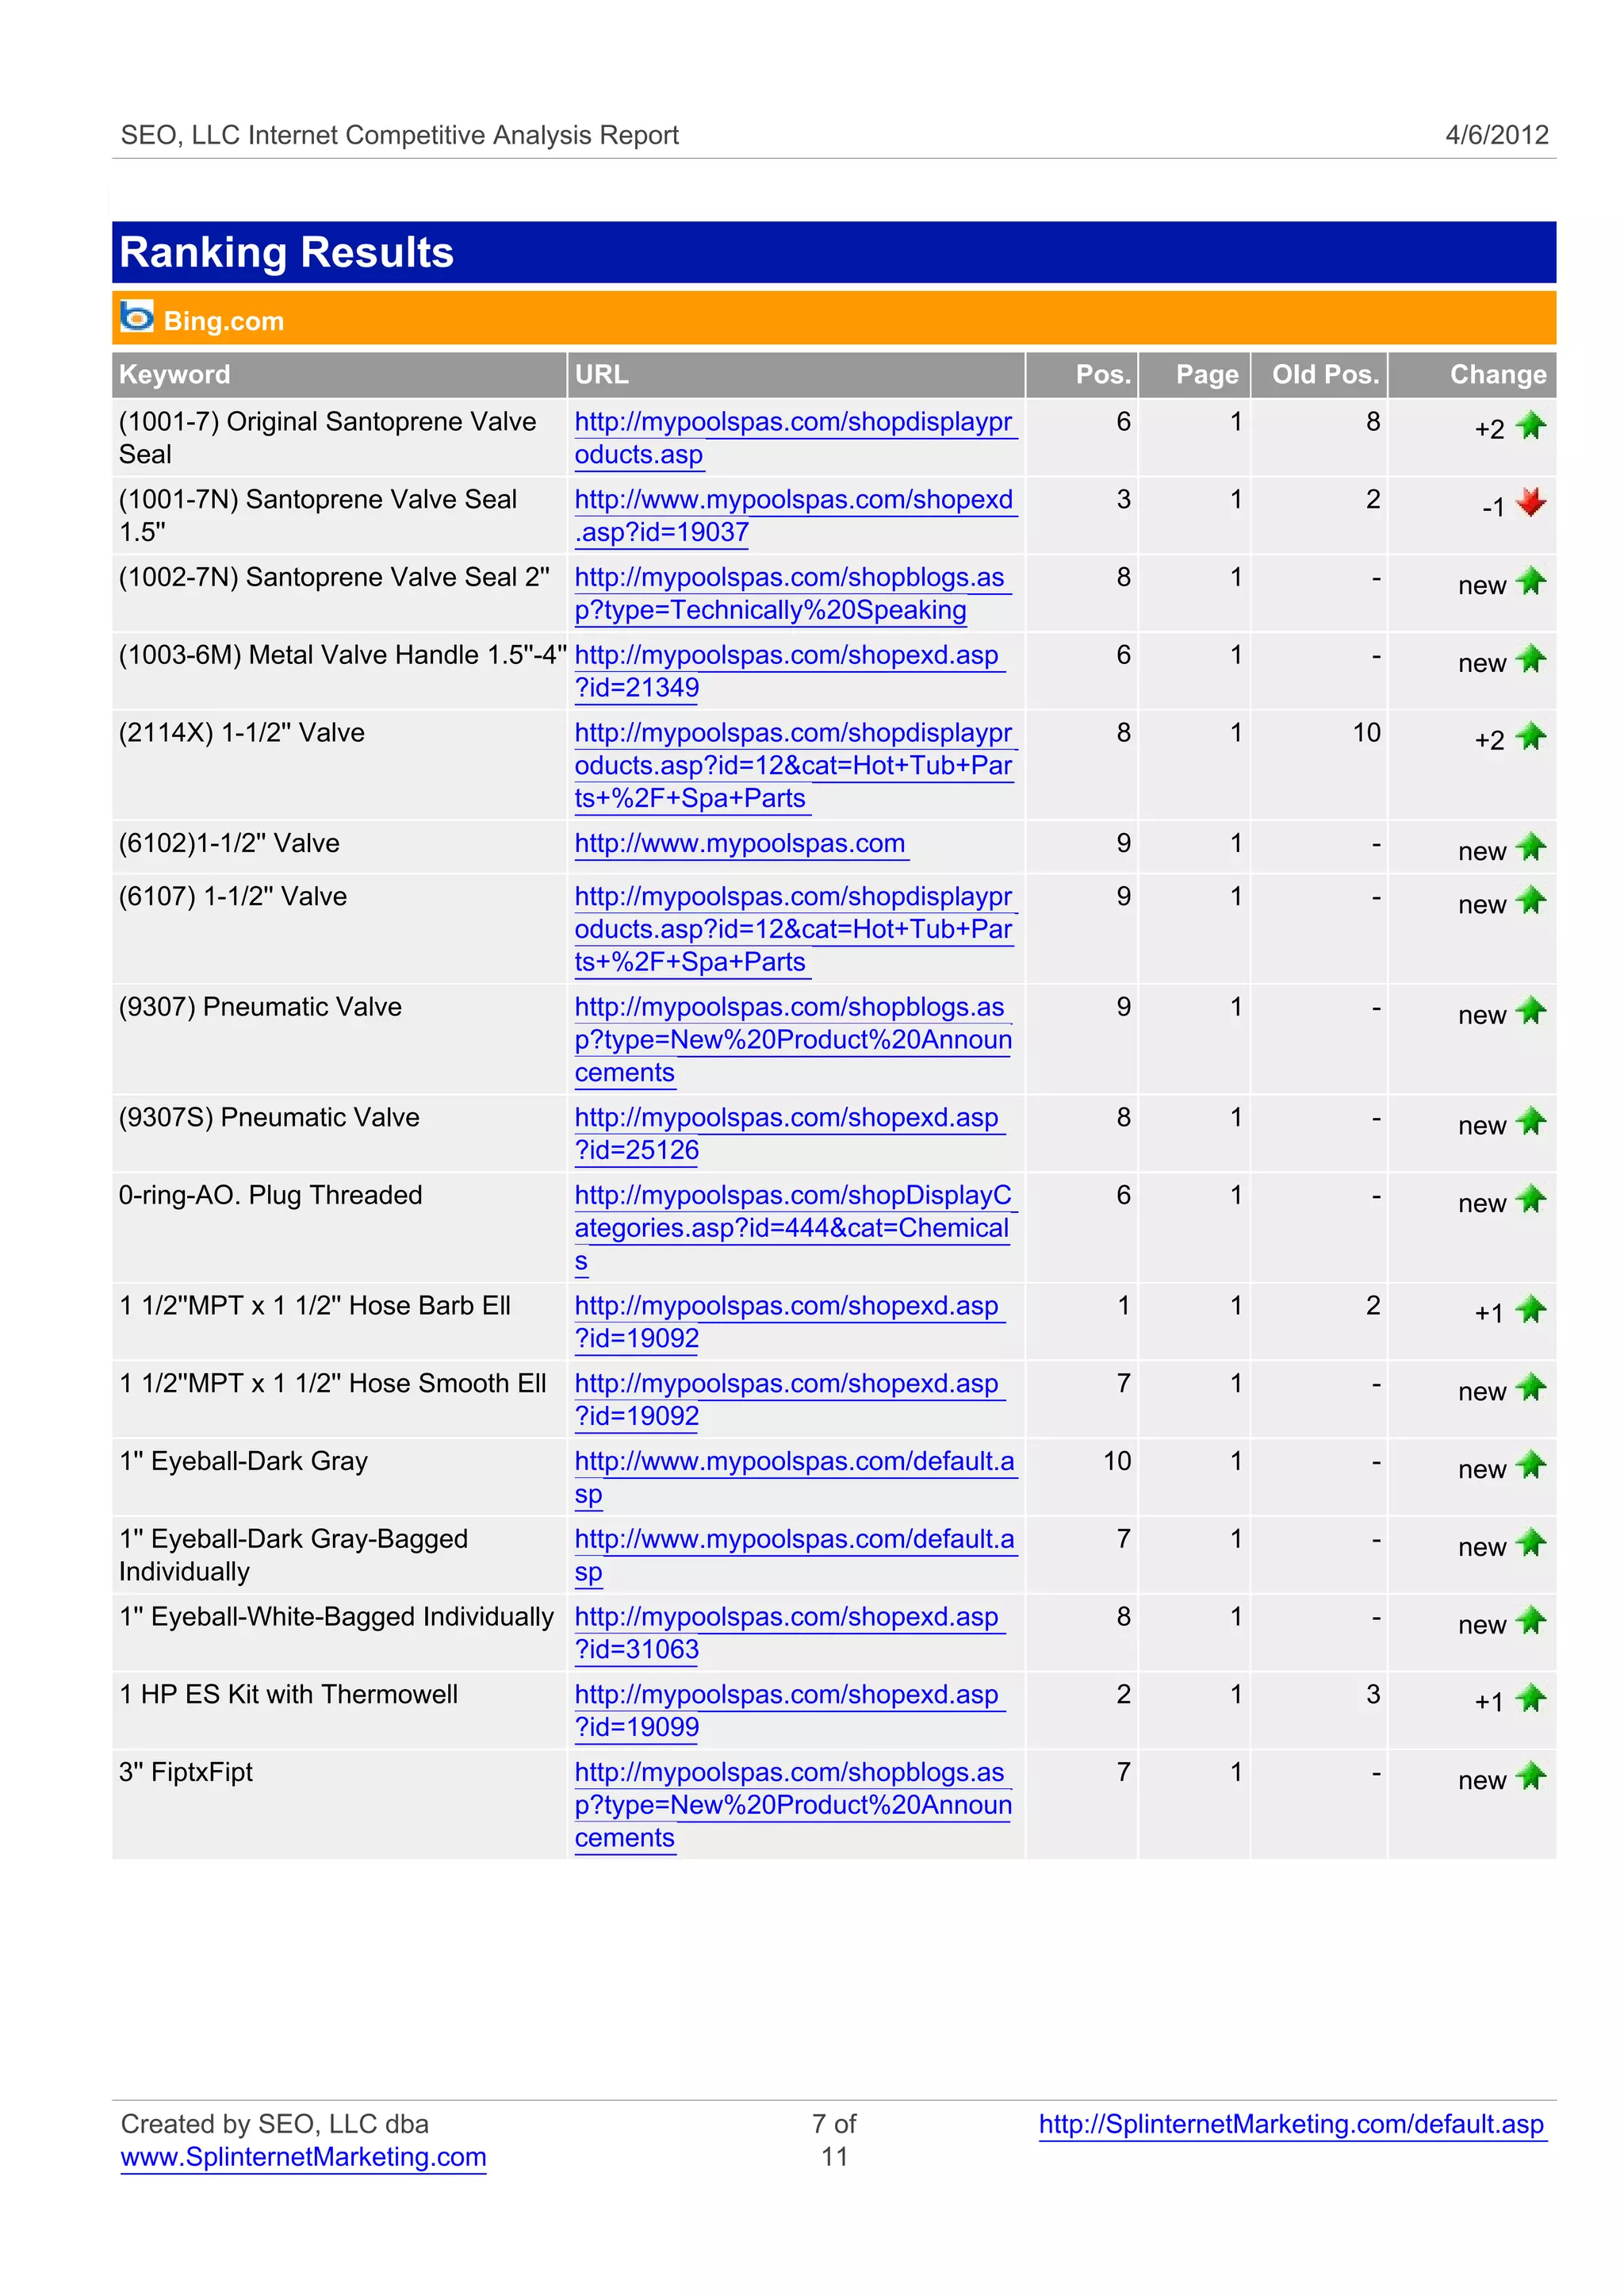Click green arrow in (6102)1-1/2" Valve row
This screenshot has width=1624, height=2296.
1530,847
